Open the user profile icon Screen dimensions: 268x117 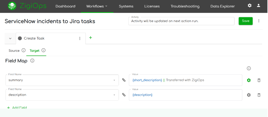259,6
